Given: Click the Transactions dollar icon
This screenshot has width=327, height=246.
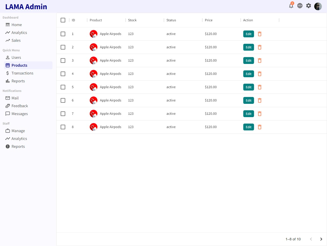Looking at the screenshot, I should tap(8, 73).
